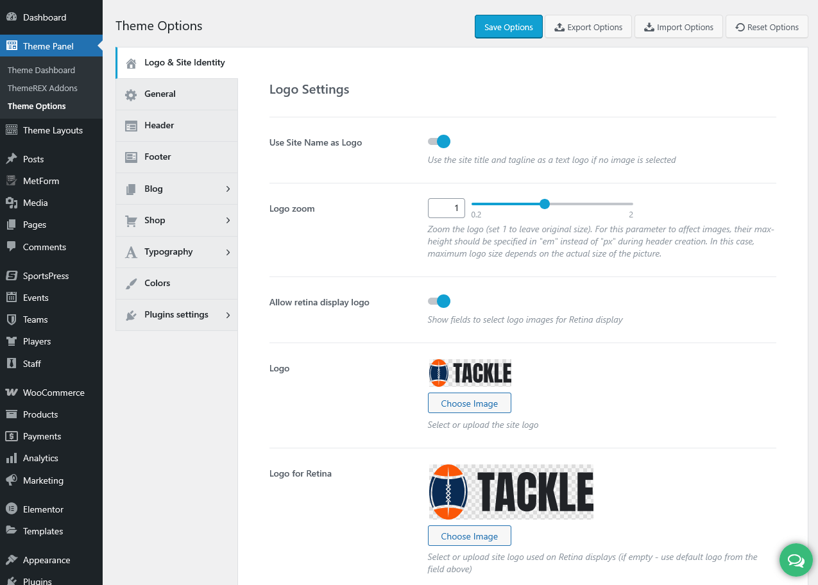The height and width of the screenshot is (585, 818).
Task: Click the Marketing megaphone icon
Action: [12, 480]
